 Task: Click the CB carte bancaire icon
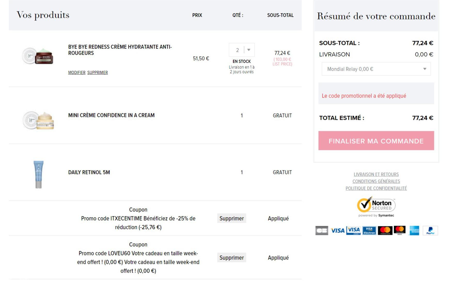(x=322, y=231)
